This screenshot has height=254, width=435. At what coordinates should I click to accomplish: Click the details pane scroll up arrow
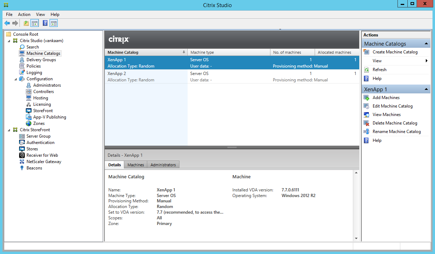[x=356, y=173]
